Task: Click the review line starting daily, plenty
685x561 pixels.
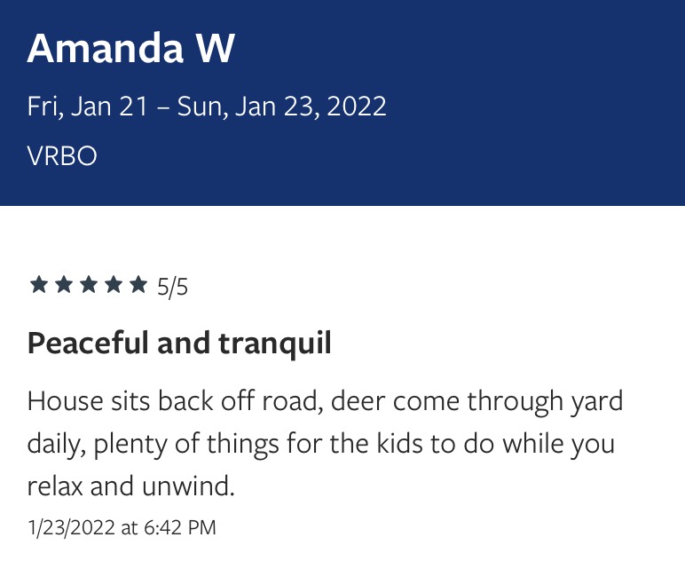Action: coord(321,443)
